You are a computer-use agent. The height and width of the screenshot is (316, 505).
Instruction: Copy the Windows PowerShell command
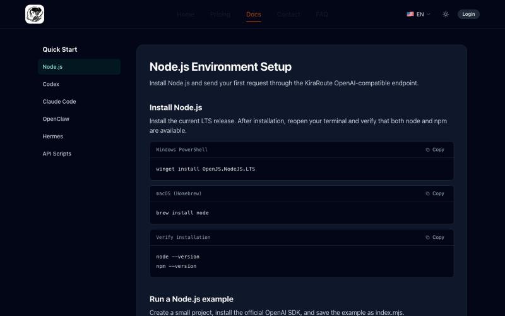pos(435,150)
